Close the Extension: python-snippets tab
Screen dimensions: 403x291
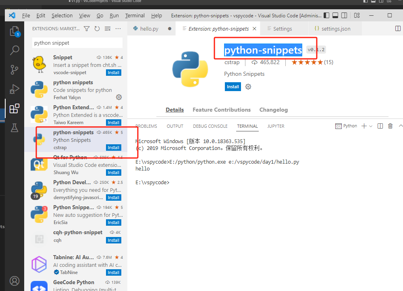254,29
